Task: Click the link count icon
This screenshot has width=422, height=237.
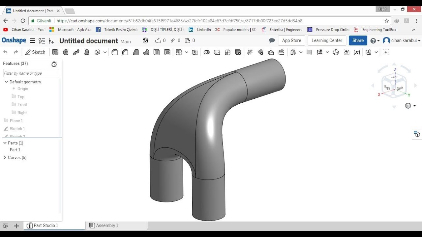Action: click(x=173, y=40)
